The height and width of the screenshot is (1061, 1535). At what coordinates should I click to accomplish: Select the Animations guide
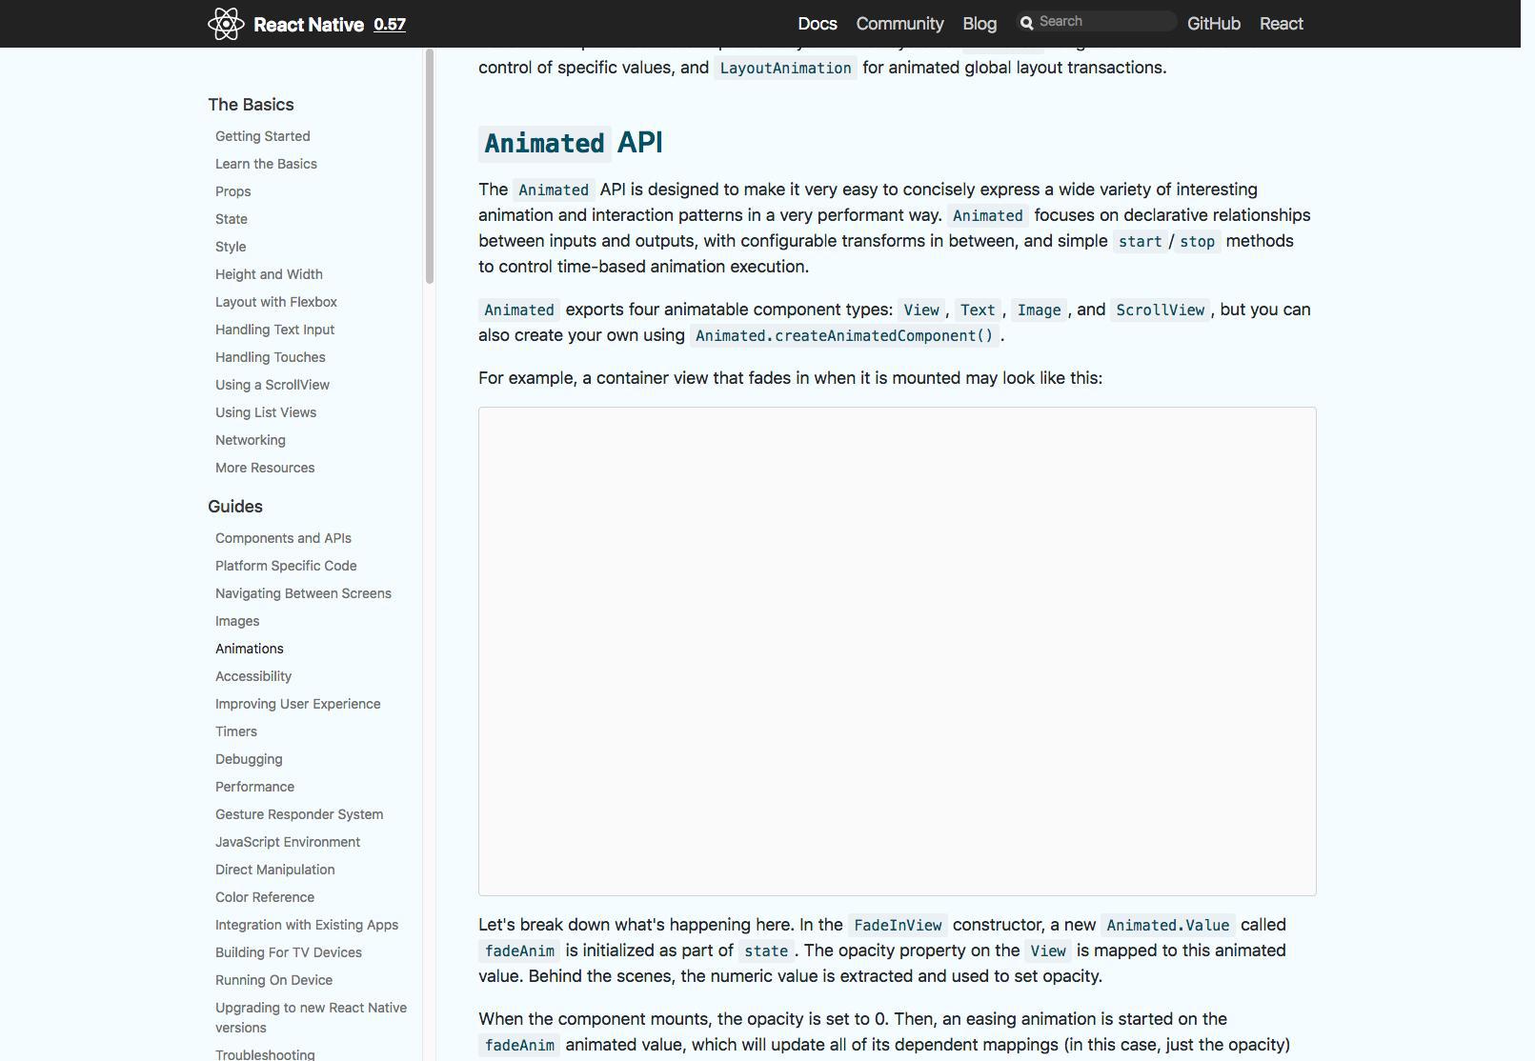click(249, 649)
